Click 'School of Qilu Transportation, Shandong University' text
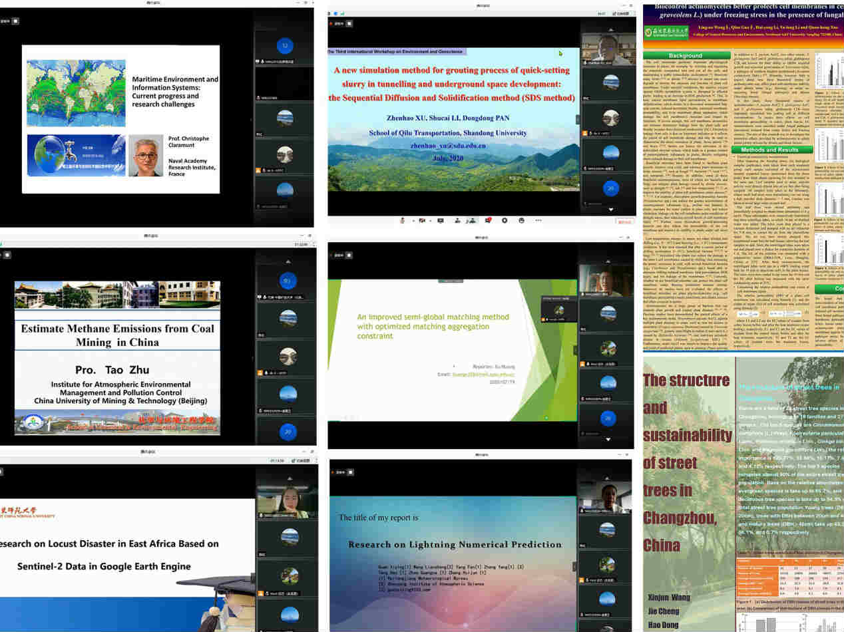Image resolution: width=844 pixels, height=632 pixels. 447,133
